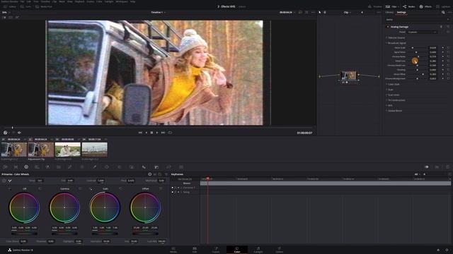Select the pointer tool in node editor
Screen dimensions: 453x254
(x=319, y=13)
